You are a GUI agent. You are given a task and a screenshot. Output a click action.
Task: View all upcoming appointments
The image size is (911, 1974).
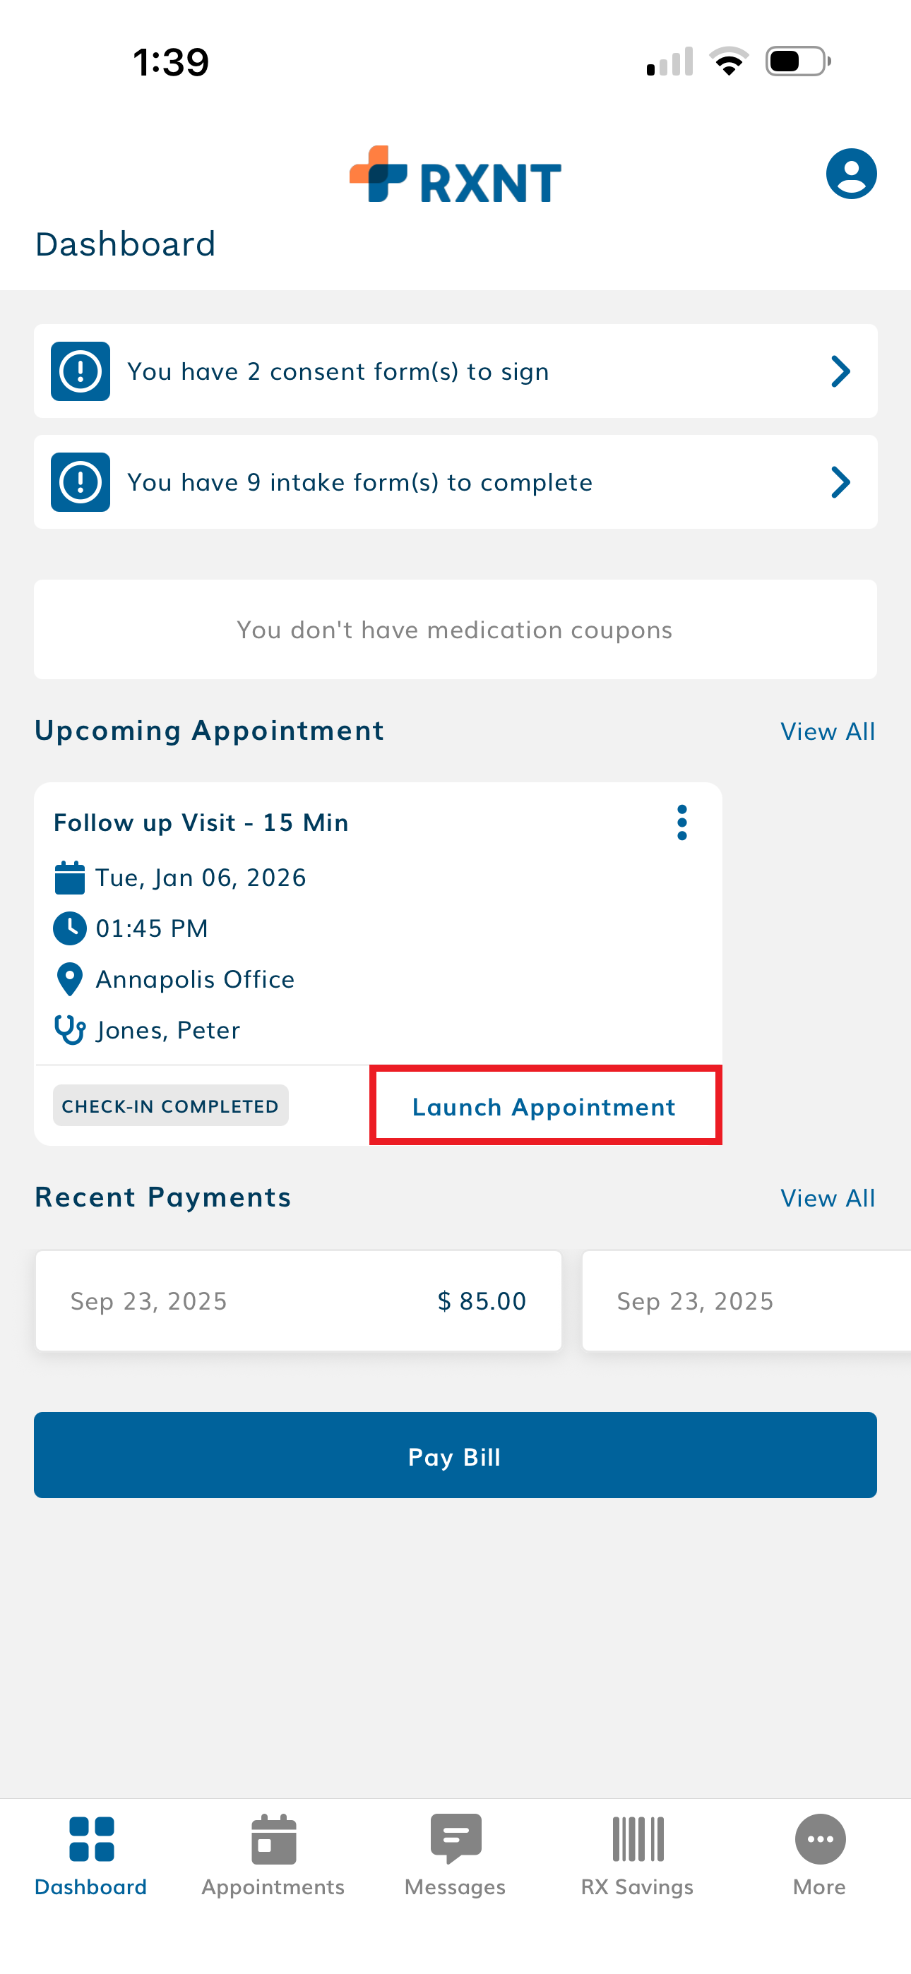tap(828, 732)
